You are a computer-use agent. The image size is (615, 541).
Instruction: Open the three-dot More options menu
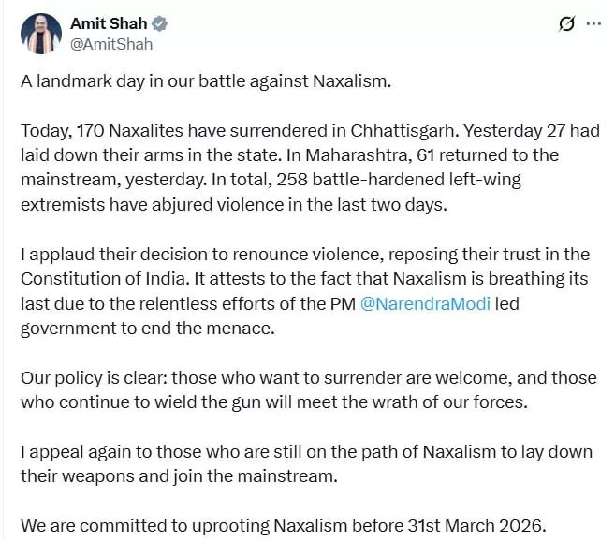point(593,24)
